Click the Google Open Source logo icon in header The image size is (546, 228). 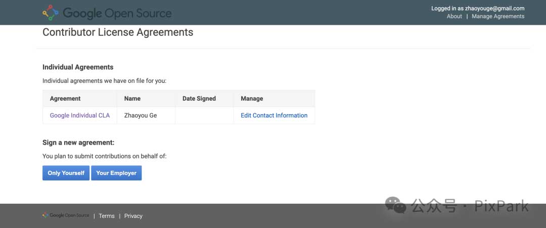51,13
